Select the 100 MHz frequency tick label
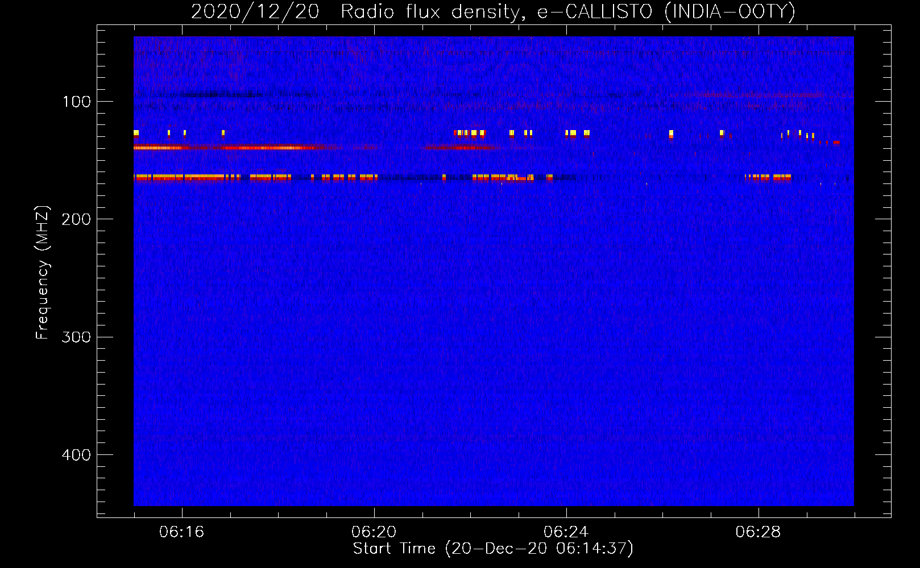 (x=77, y=102)
